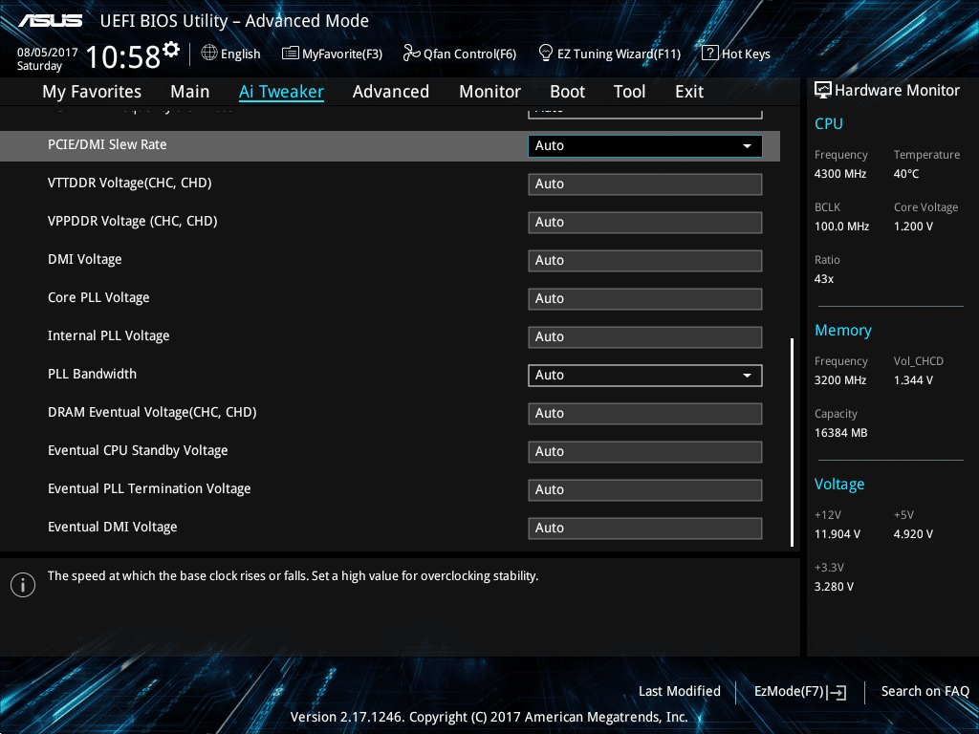Click the Core Voltage value 1.200 V
This screenshot has width=979, height=734.
(913, 226)
